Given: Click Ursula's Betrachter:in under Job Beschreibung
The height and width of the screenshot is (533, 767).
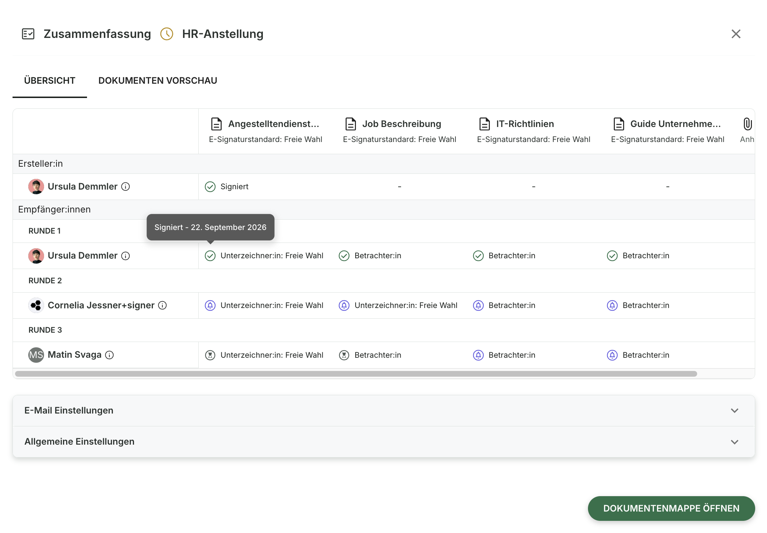Looking at the screenshot, I should click(x=378, y=256).
